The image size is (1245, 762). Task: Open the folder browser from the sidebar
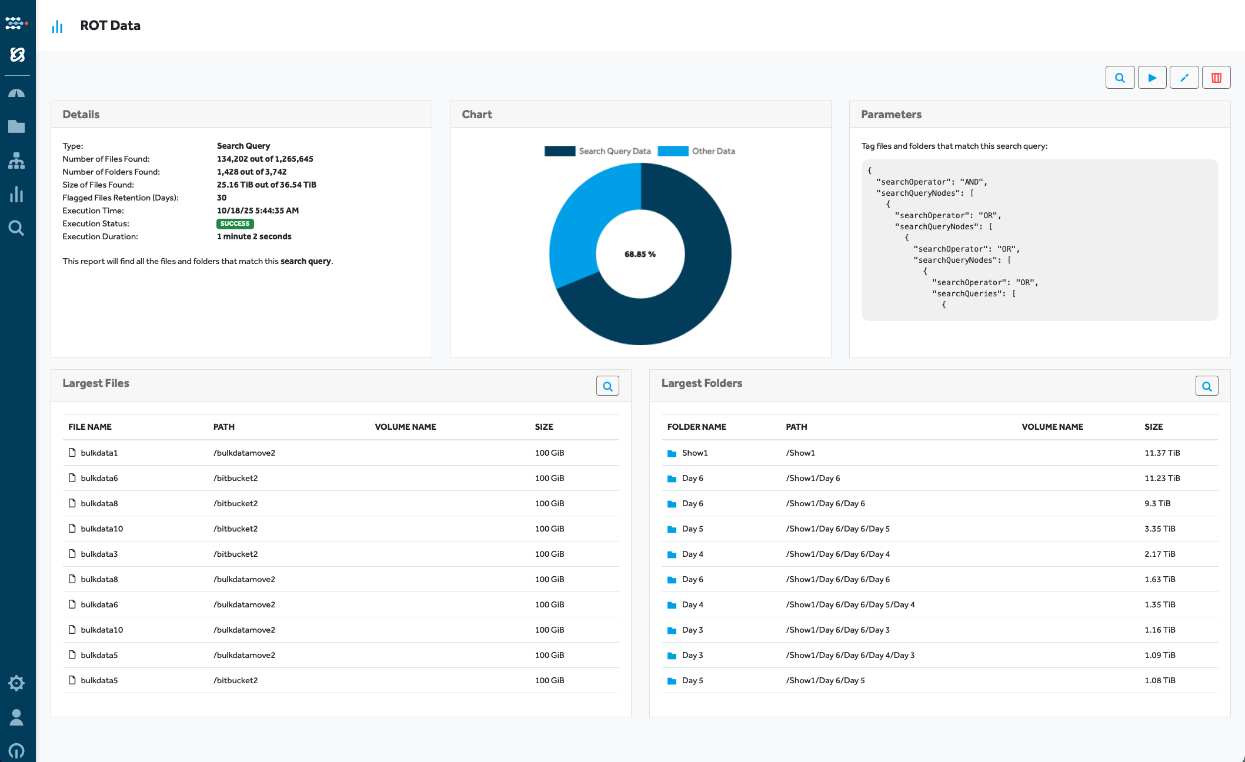[x=17, y=126]
